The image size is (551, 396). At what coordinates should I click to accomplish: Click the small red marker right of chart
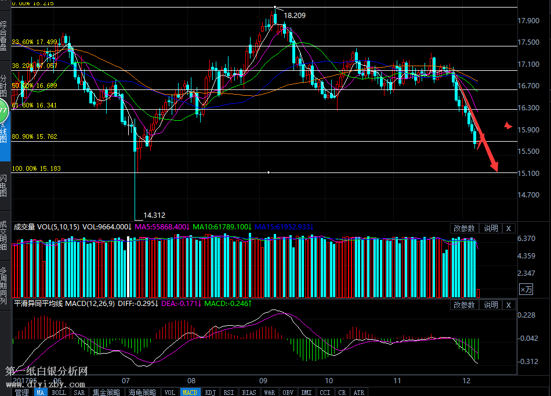click(x=507, y=125)
